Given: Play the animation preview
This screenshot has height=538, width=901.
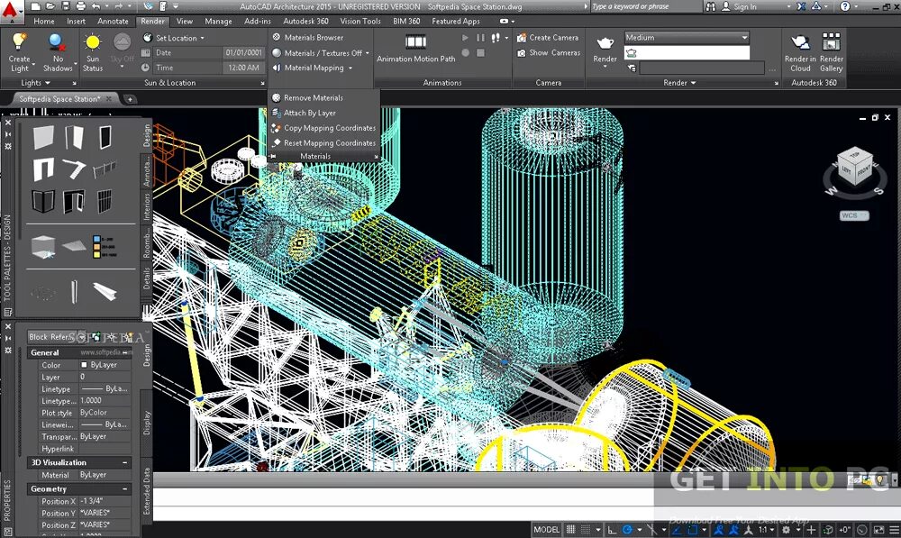Looking at the screenshot, I should click(x=466, y=38).
